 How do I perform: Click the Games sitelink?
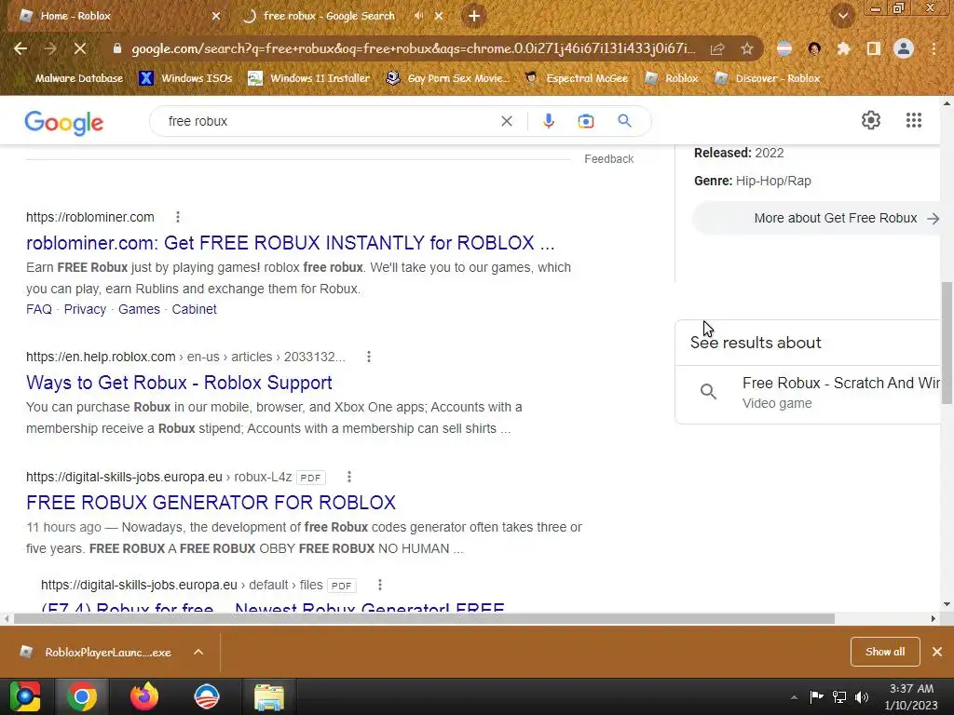click(x=139, y=309)
